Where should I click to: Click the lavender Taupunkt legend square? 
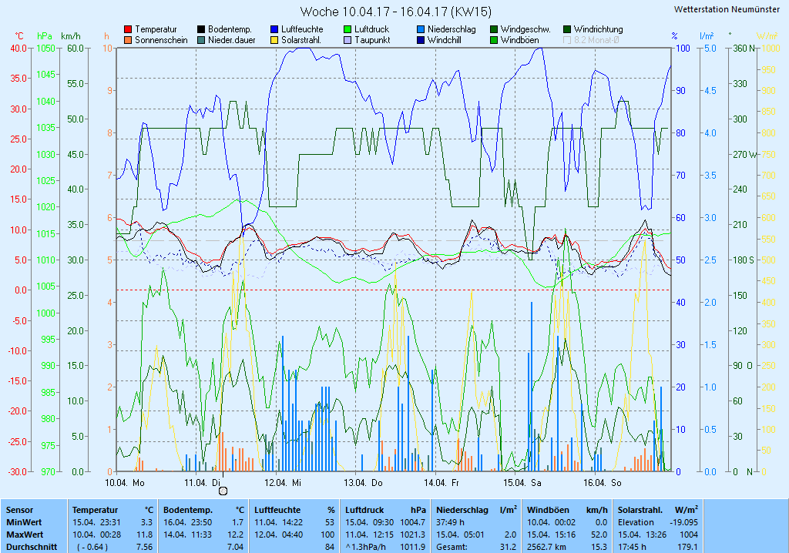click(347, 40)
